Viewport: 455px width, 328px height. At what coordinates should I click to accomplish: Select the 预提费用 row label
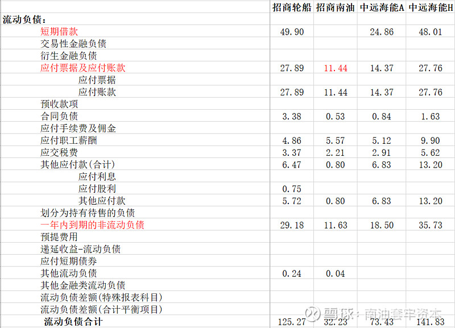click(x=59, y=237)
